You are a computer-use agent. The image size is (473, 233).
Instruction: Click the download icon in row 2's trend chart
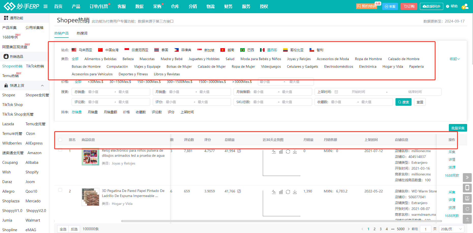[295, 192]
